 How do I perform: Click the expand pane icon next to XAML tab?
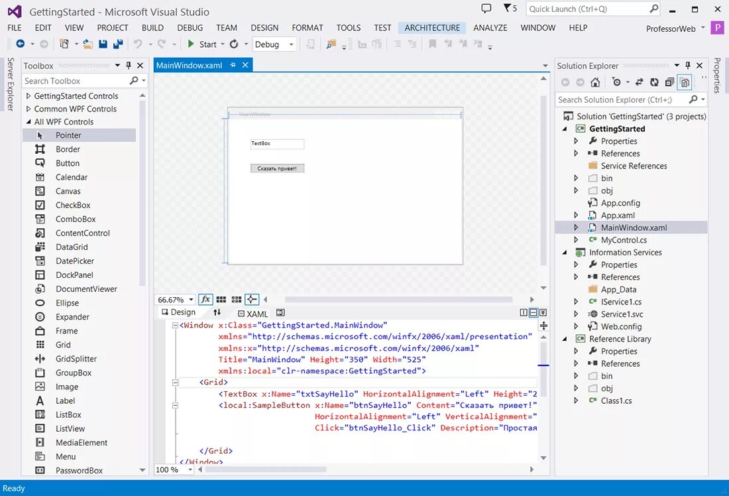click(x=280, y=313)
